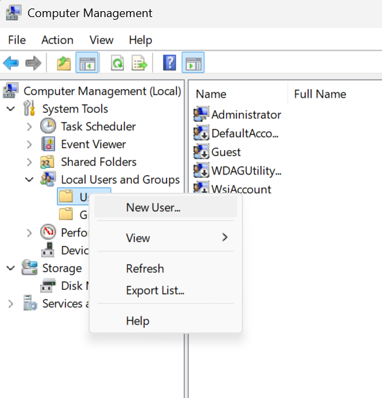Screen dimensions: 382x398
Task: Select the System Tools label
Action: point(75,109)
